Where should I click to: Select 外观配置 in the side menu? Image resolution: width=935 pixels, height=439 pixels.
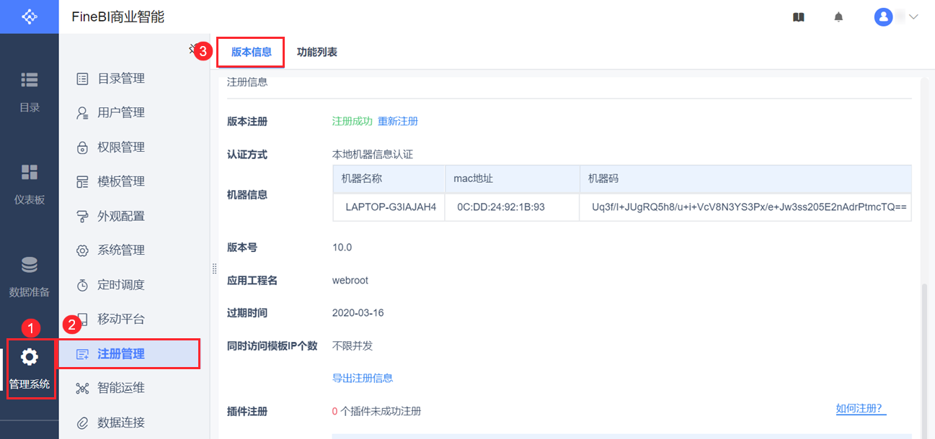click(x=121, y=216)
